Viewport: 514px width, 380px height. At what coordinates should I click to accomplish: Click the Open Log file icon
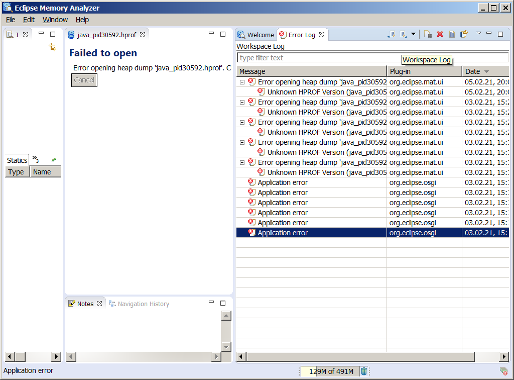[x=452, y=34]
